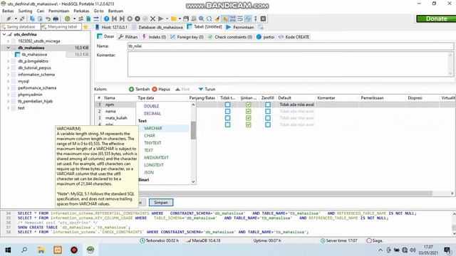Screen dimensions: 456x256
Task: Click the Print toolbar icon
Action: 56,18
